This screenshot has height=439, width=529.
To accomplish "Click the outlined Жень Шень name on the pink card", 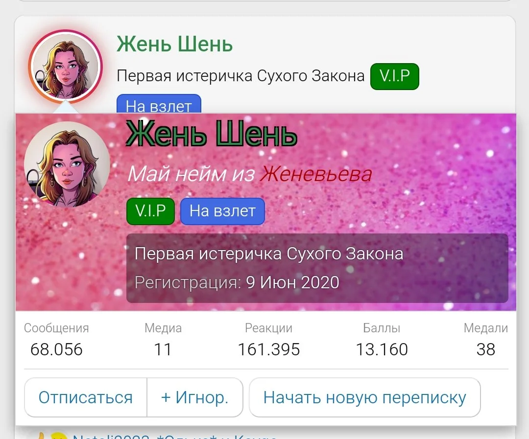I will click(x=212, y=134).
